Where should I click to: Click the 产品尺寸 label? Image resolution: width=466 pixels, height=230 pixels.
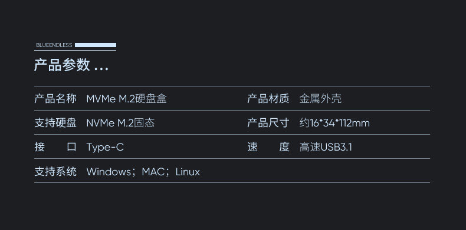tap(268, 123)
